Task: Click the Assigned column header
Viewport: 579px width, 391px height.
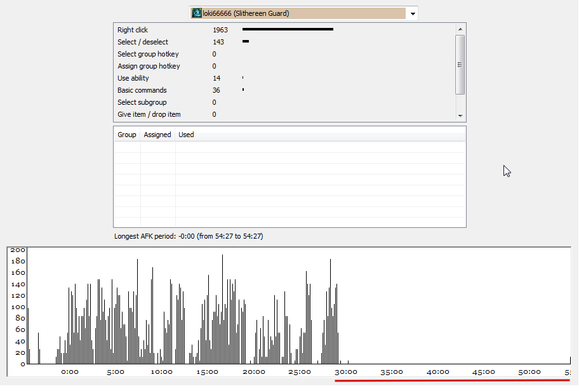Action: (x=157, y=135)
